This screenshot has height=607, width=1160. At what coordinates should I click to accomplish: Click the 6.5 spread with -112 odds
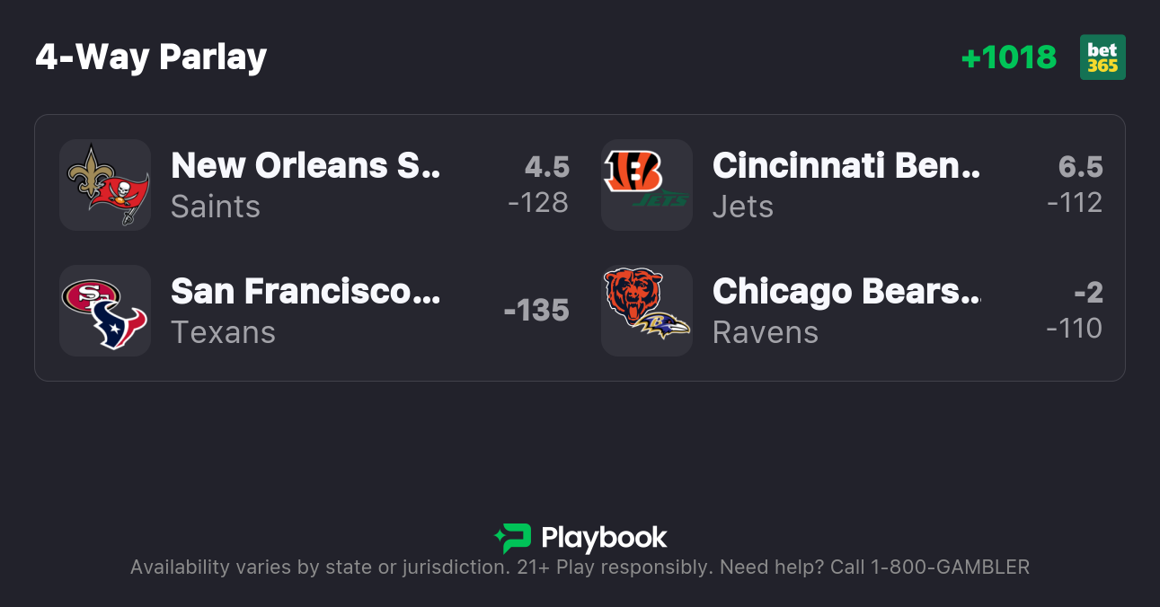[x=1076, y=185]
